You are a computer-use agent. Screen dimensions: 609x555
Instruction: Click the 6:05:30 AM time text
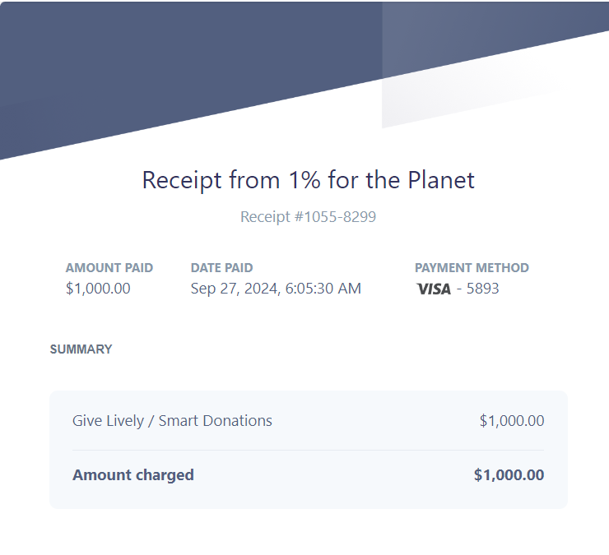coord(323,289)
